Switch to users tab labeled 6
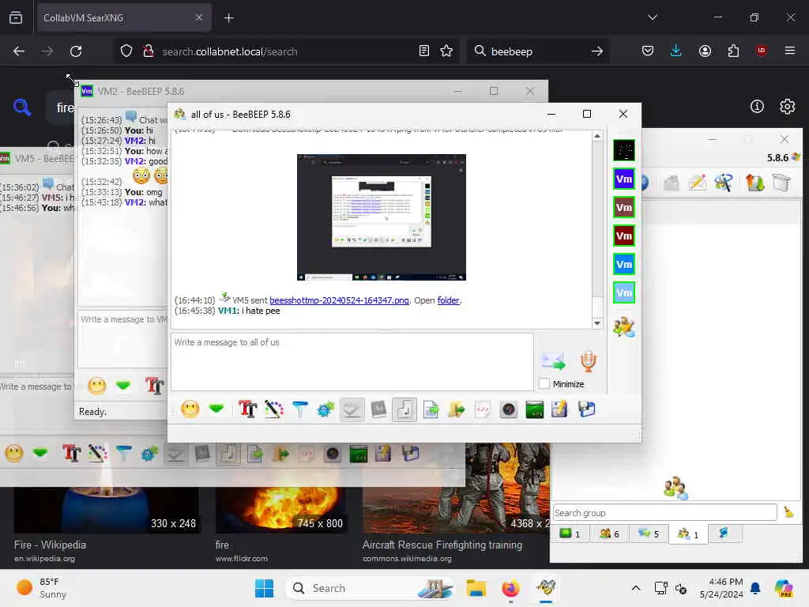This screenshot has height=607, width=809. tap(609, 533)
